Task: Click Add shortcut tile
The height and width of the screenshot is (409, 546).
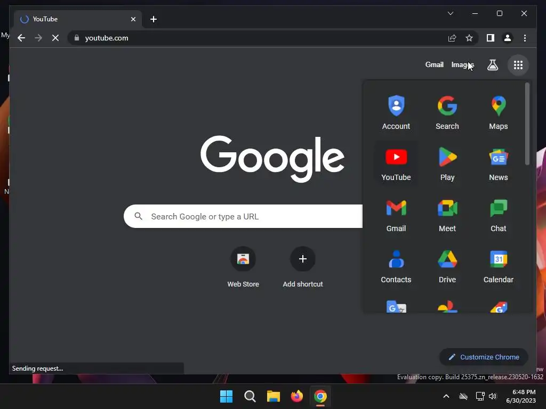Action: click(x=303, y=267)
